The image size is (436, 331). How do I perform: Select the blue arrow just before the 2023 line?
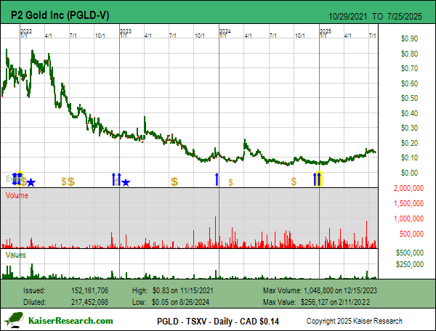pyautogui.click(x=113, y=179)
